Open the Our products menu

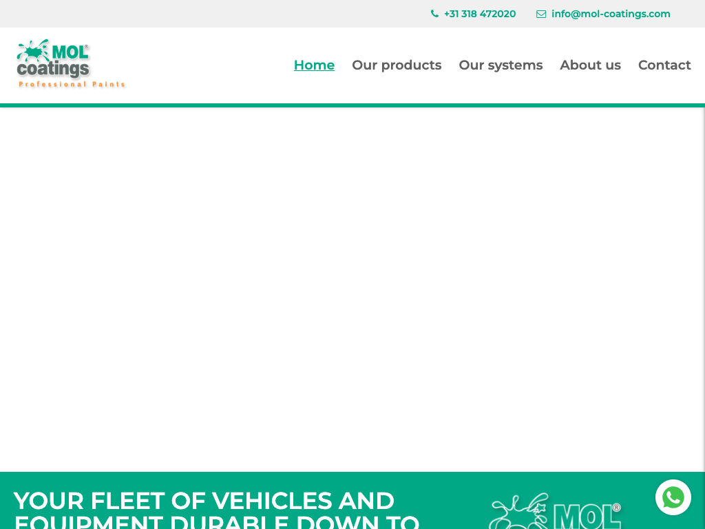tap(397, 65)
